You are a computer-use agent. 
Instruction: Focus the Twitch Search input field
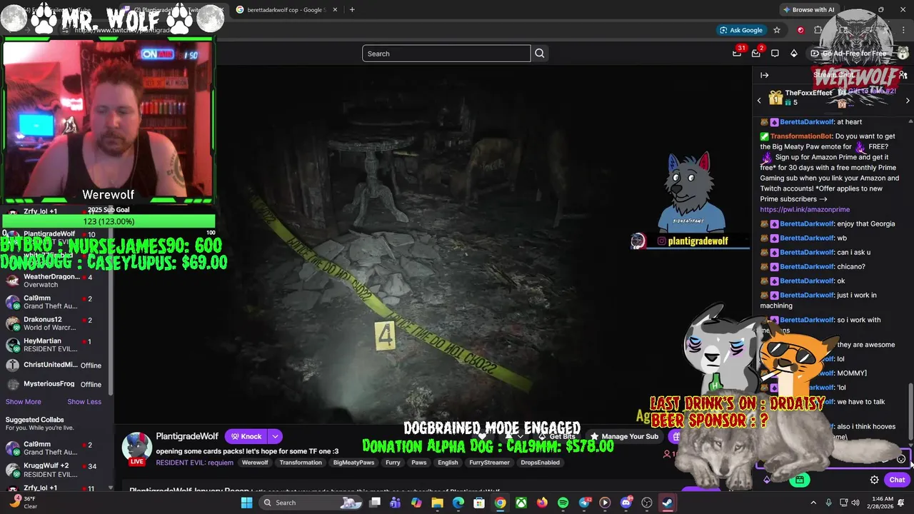(446, 54)
